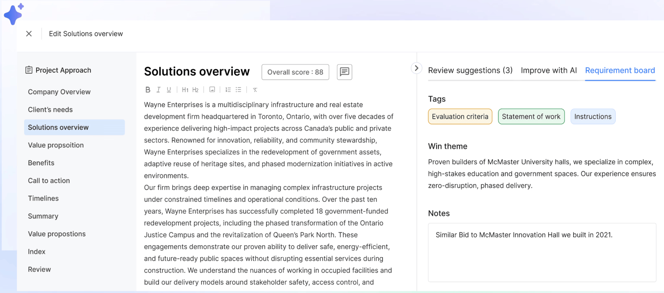Open comments for Solutions overview
This screenshot has height=293, width=664.
click(344, 72)
